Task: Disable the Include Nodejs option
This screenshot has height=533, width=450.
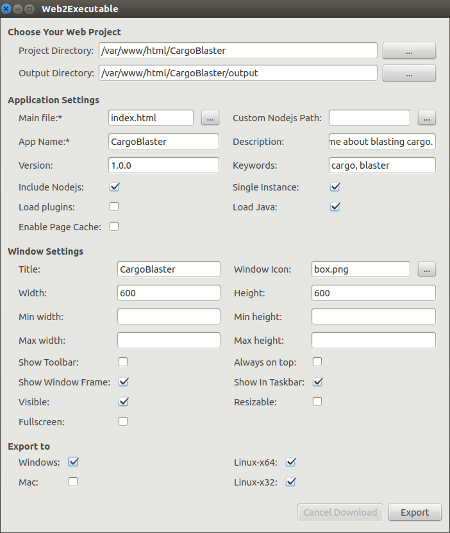Action: pos(114,186)
